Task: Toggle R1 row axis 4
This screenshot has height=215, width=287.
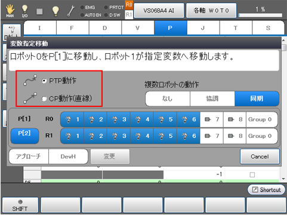Action: point(142,136)
